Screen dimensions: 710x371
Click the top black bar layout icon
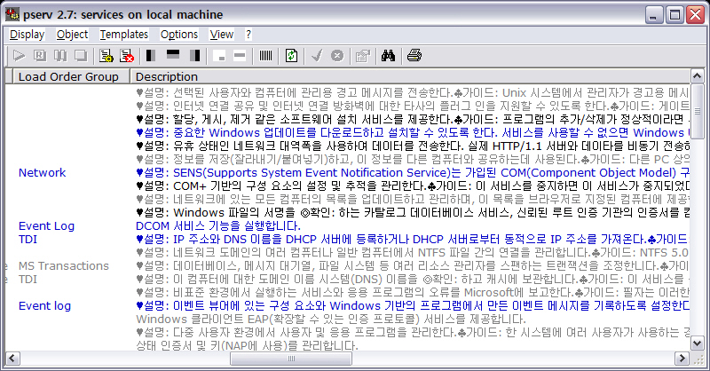(173, 56)
